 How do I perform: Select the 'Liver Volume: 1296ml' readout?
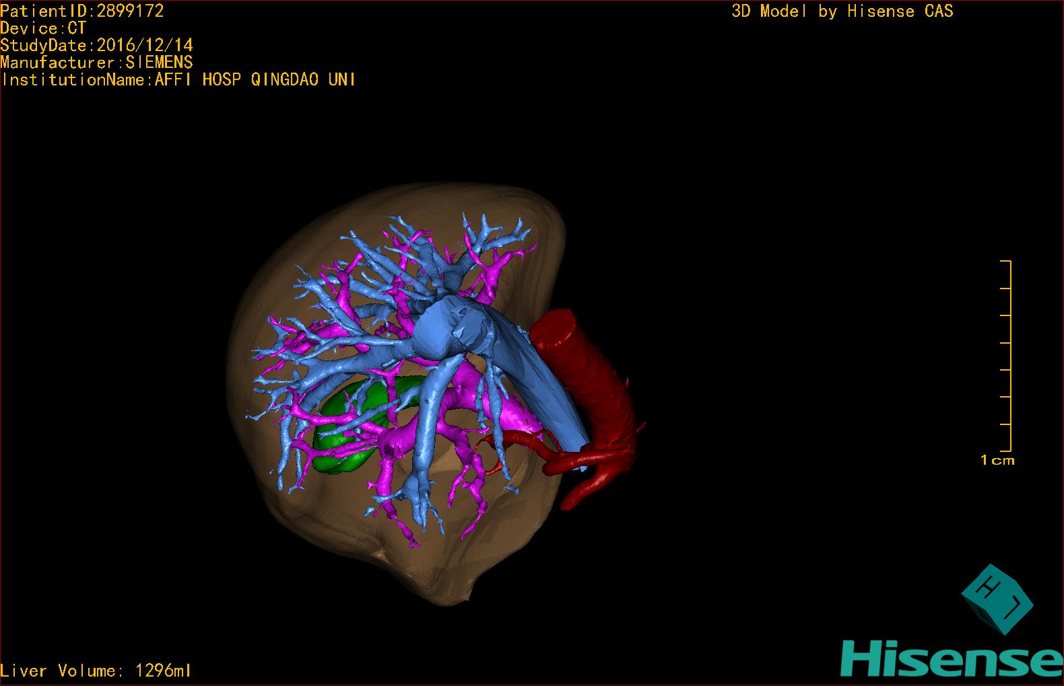(x=96, y=671)
